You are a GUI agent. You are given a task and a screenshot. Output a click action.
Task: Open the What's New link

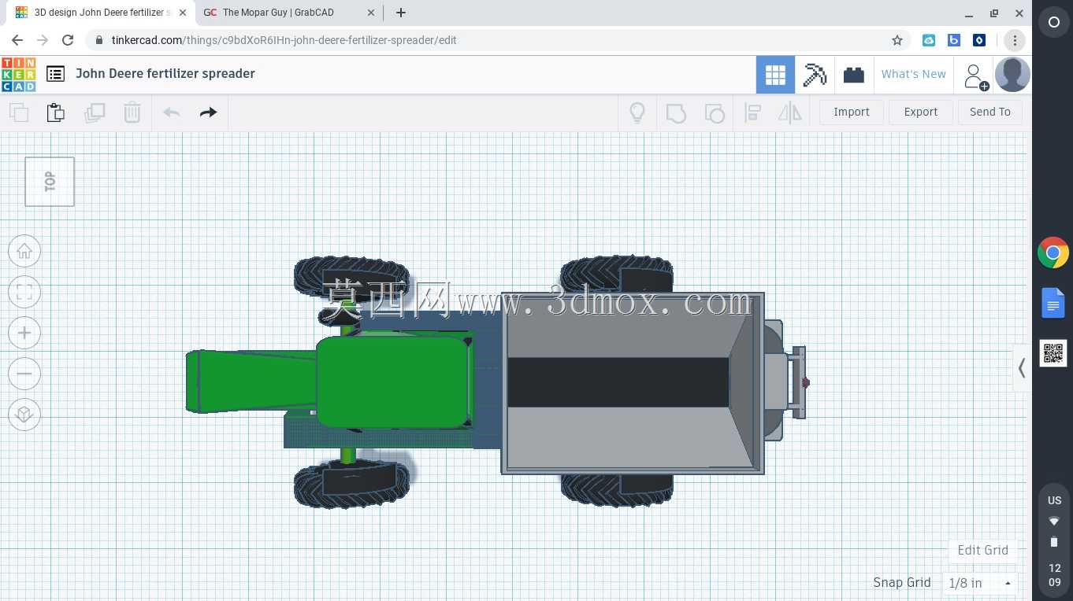pos(914,74)
